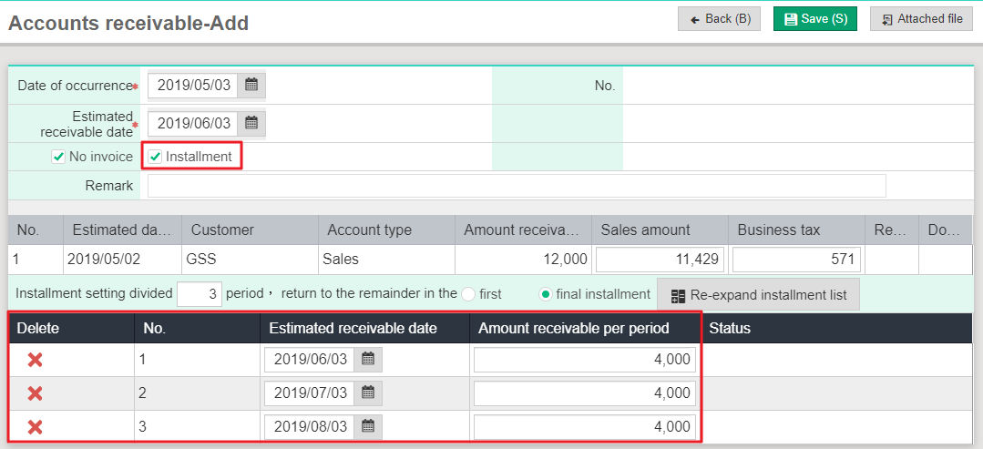Screen dimensions: 983x449
Task: Open calendar icon for 2019/06/03 installment
Action: click(x=368, y=360)
